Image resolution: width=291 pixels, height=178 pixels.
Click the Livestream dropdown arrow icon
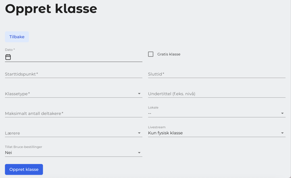tap(282, 133)
